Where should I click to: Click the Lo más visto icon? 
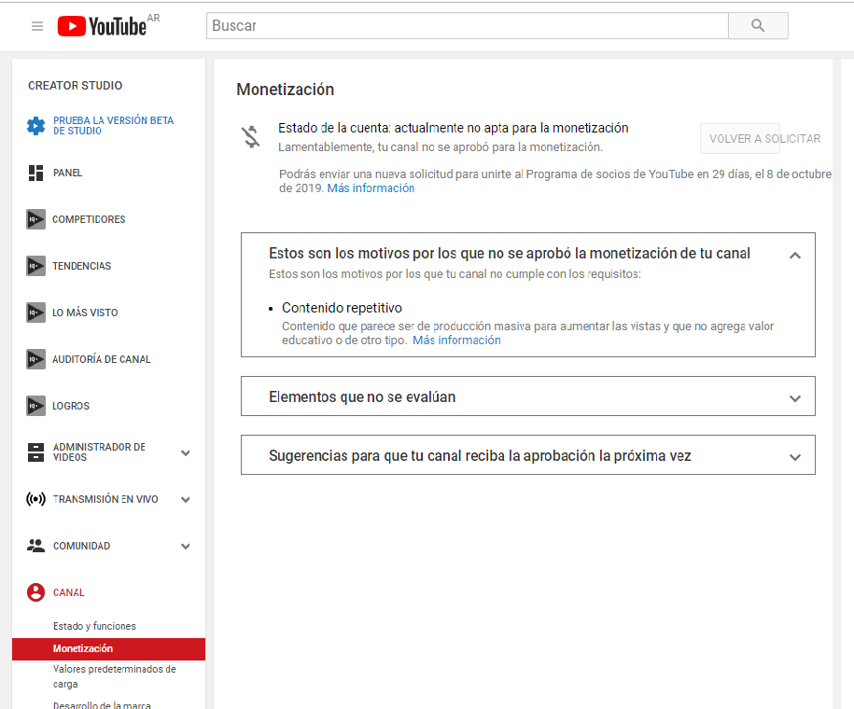[36, 313]
